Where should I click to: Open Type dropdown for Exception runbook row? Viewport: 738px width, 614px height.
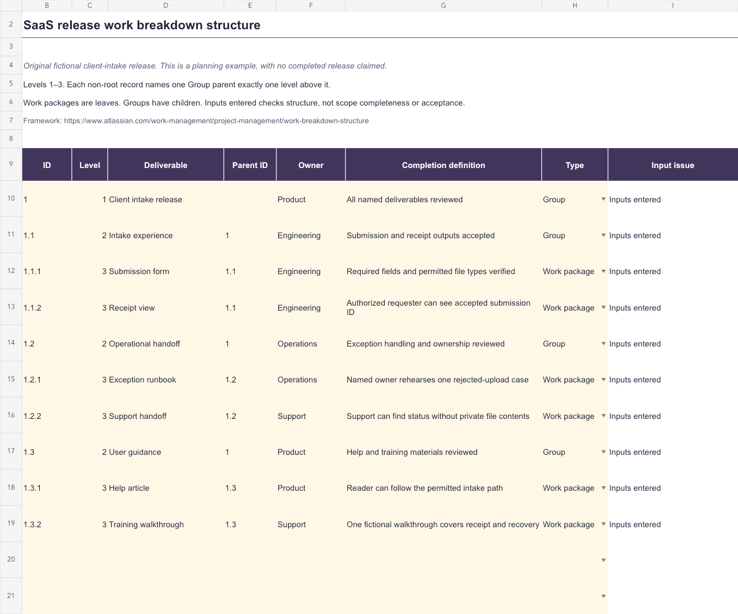coord(603,380)
